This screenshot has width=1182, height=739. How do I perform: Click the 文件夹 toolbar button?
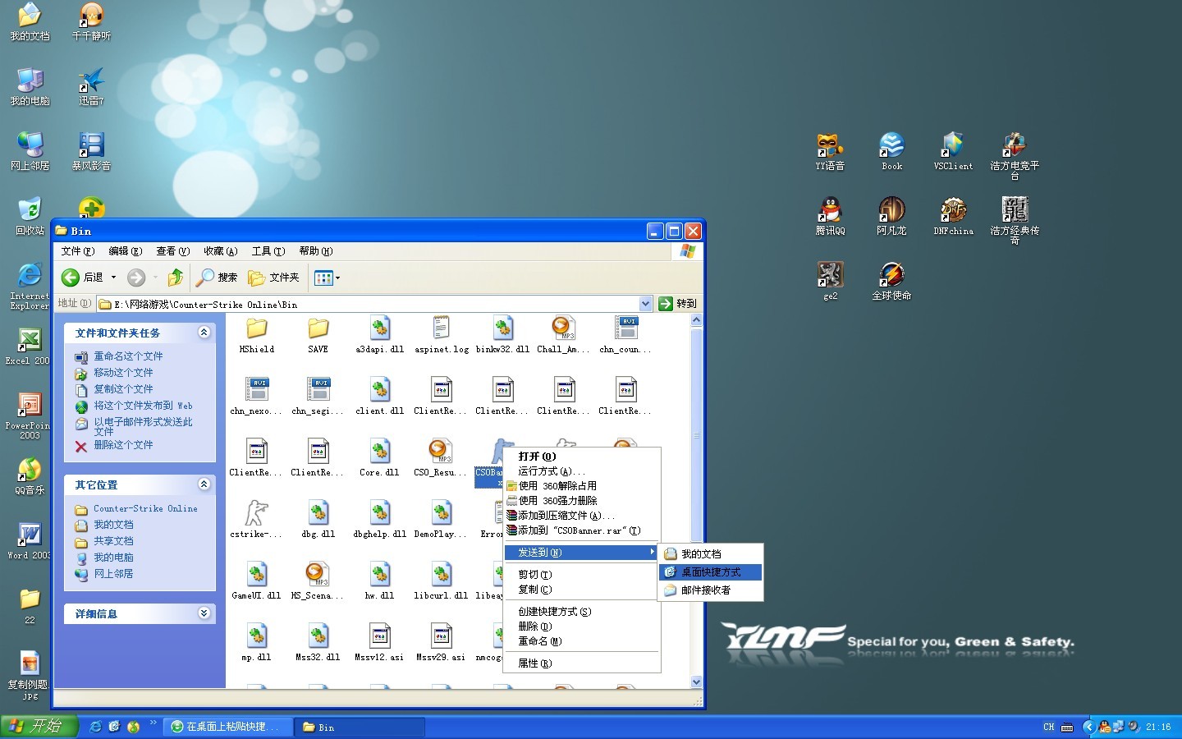[x=274, y=278]
